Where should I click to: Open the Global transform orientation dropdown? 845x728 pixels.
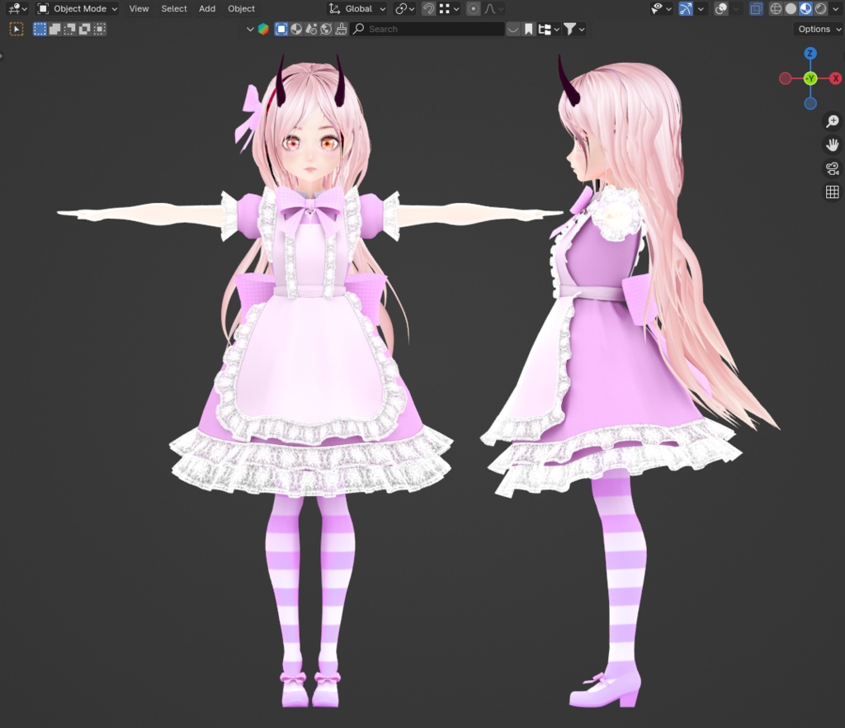pos(357,8)
